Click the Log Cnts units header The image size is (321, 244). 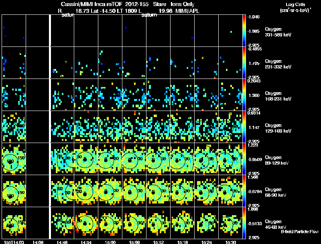295,7
